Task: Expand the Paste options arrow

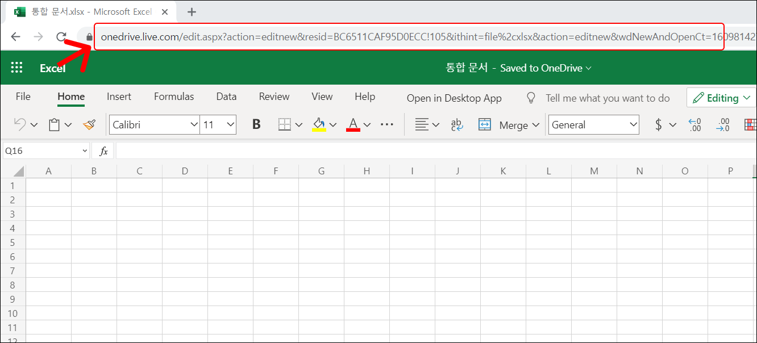Action: (68, 125)
